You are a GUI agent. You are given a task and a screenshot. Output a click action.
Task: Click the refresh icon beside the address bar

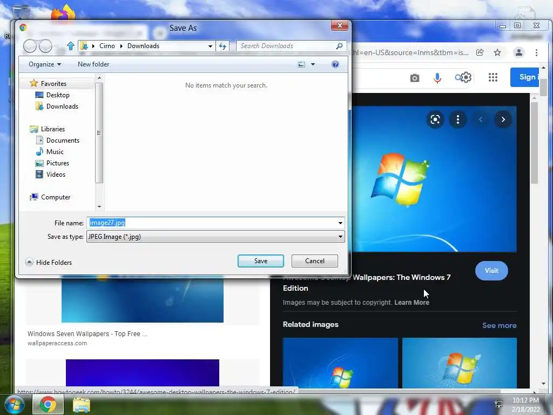[222, 46]
